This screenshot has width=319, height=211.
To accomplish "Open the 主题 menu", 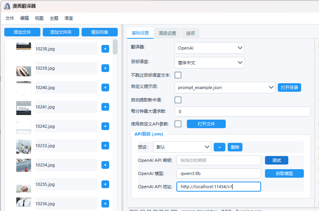I will pos(54,18).
